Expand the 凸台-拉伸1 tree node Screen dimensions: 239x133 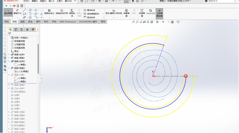9,88
